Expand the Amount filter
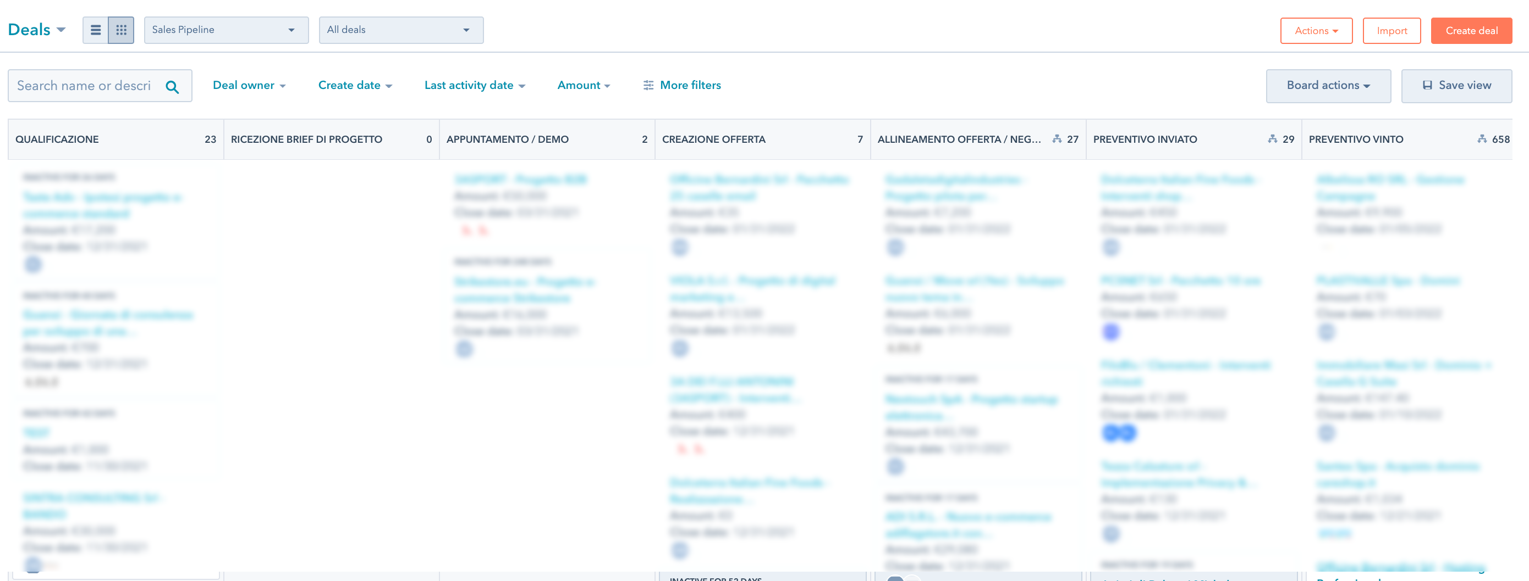 [x=584, y=85]
